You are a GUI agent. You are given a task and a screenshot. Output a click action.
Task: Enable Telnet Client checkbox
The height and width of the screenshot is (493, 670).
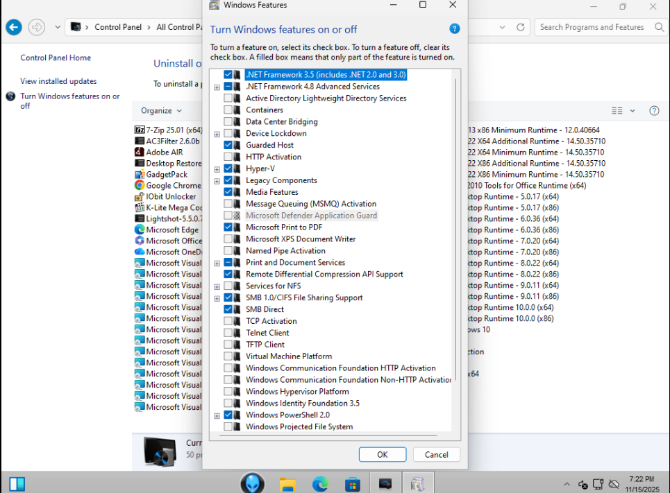228,333
